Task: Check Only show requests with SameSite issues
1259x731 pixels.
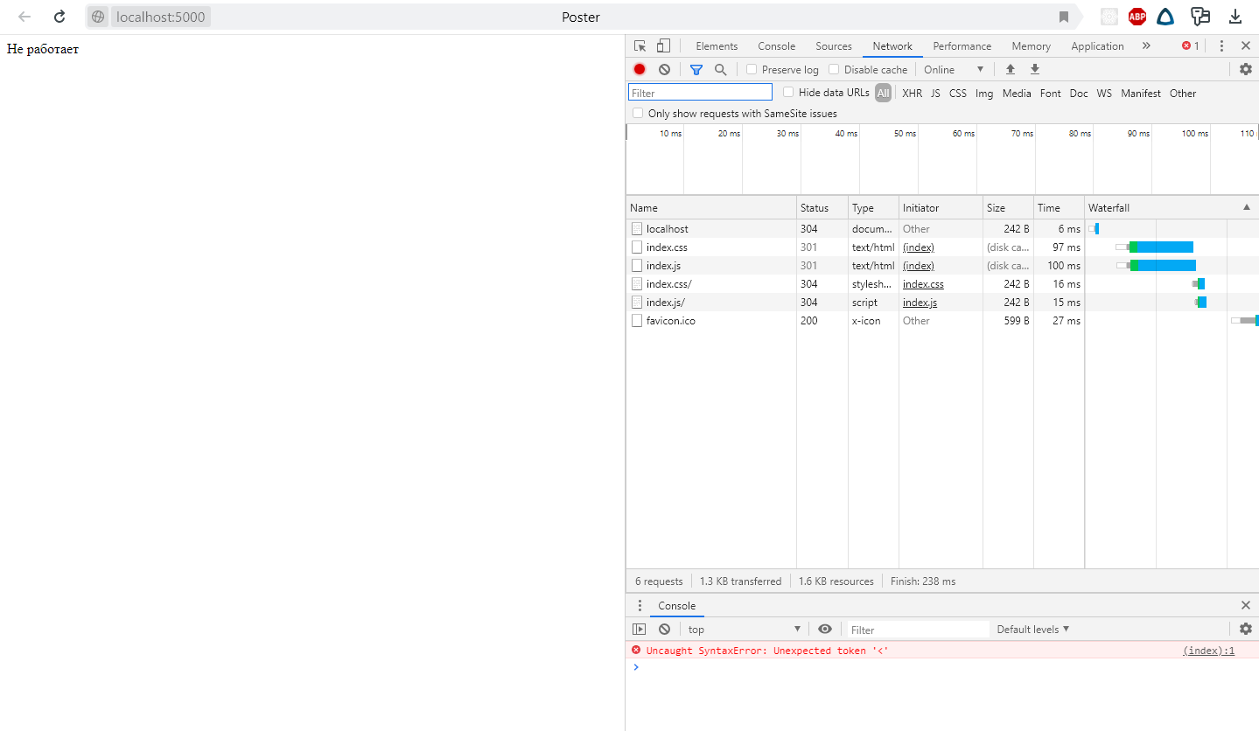Action: [638, 113]
